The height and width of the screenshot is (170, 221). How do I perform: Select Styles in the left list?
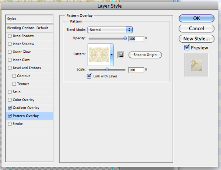point(29,19)
